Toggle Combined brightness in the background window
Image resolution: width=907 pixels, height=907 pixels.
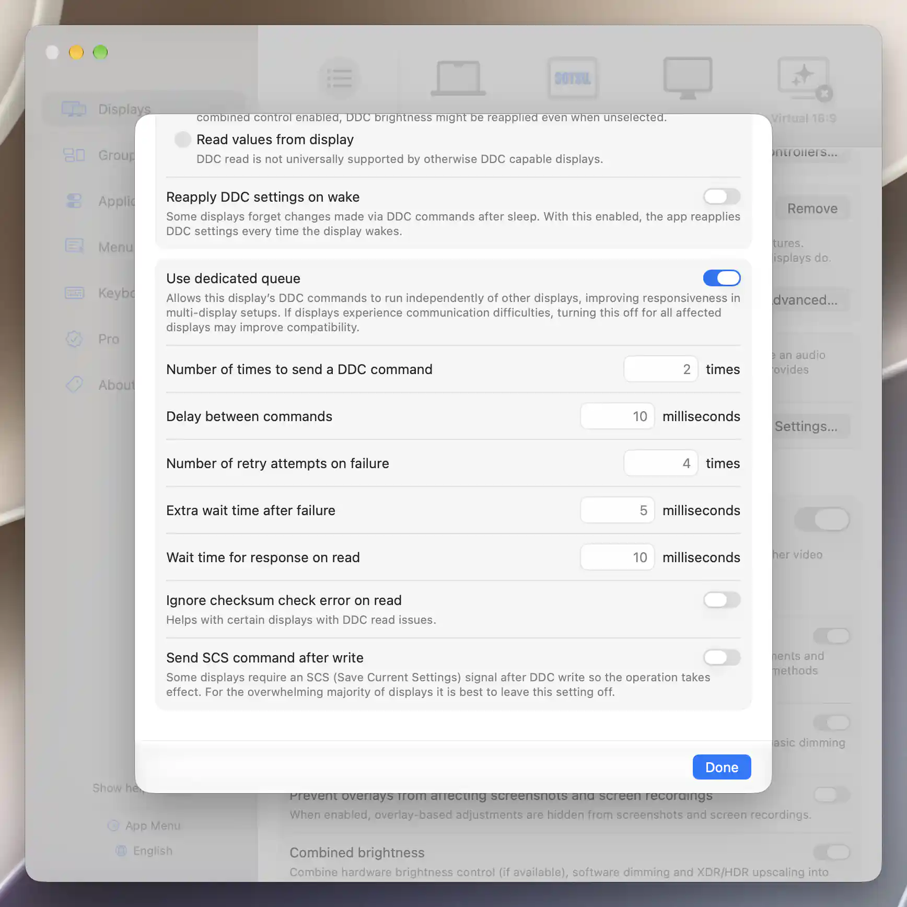tap(831, 852)
